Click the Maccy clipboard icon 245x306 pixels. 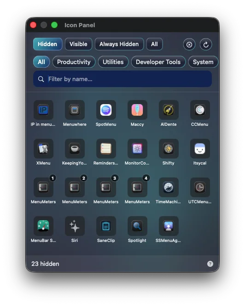pos(137,110)
